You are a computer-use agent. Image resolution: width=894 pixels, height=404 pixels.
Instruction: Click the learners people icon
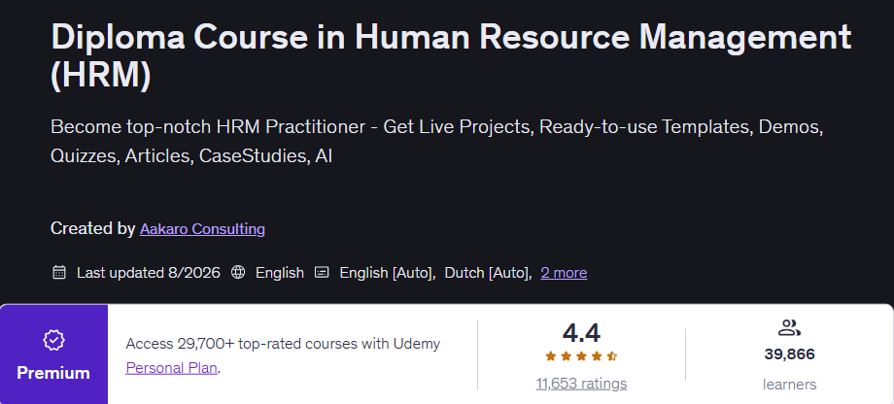point(789,327)
